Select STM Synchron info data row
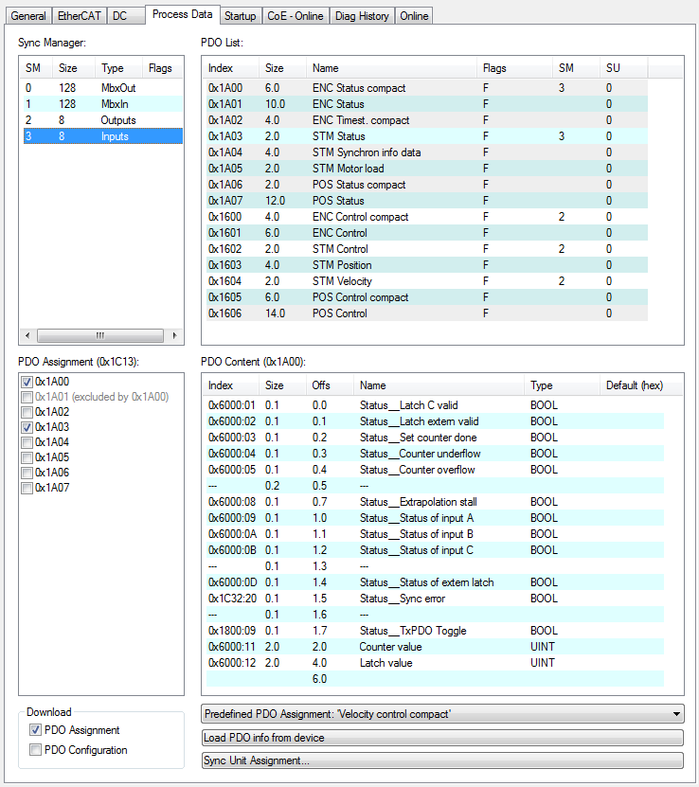Viewport: 699px width, 787px height. pyautogui.click(x=426, y=152)
